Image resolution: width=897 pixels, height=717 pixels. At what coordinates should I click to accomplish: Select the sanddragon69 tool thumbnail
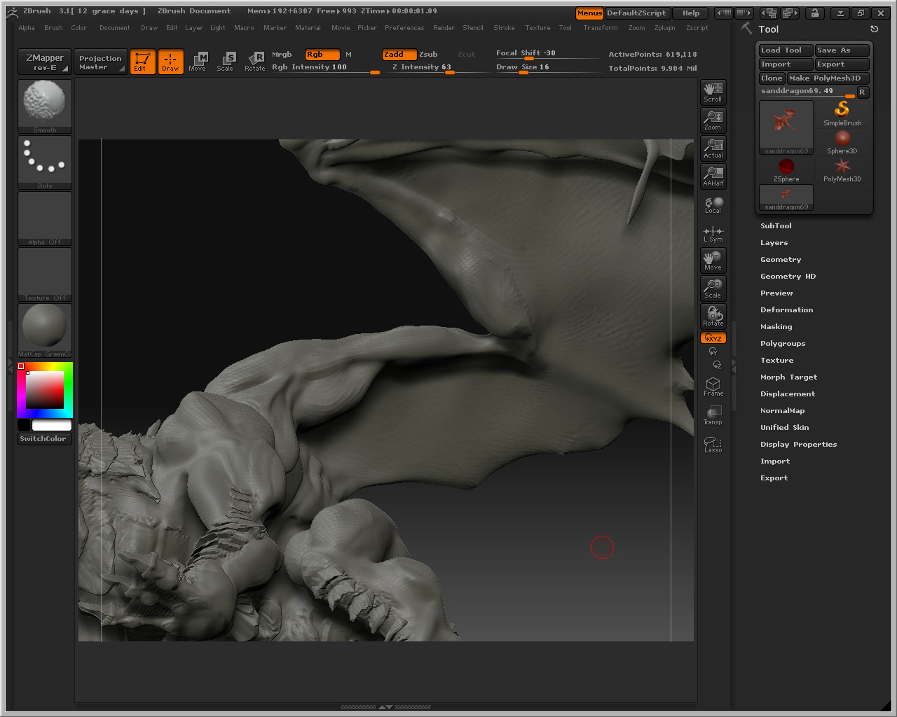tap(786, 127)
